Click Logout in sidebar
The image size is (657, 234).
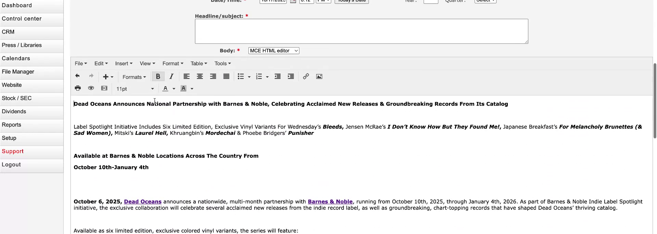coord(31,165)
